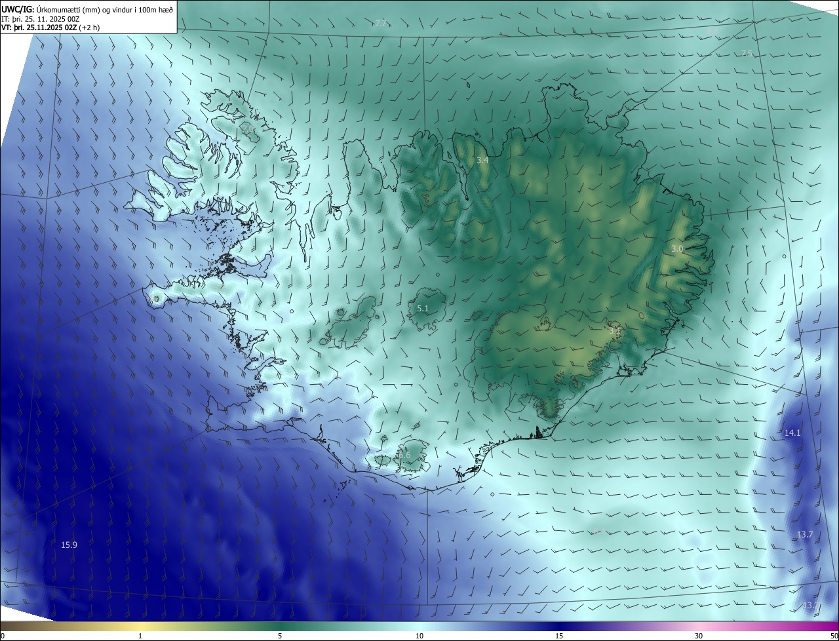The height and width of the screenshot is (641, 839).
Task: Click the 14.1 value label on the map
Action: point(792,433)
